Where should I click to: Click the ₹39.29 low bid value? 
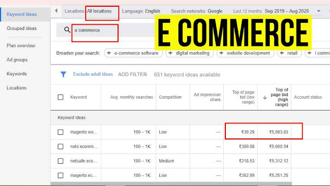pyautogui.click(x=247, y=132)
